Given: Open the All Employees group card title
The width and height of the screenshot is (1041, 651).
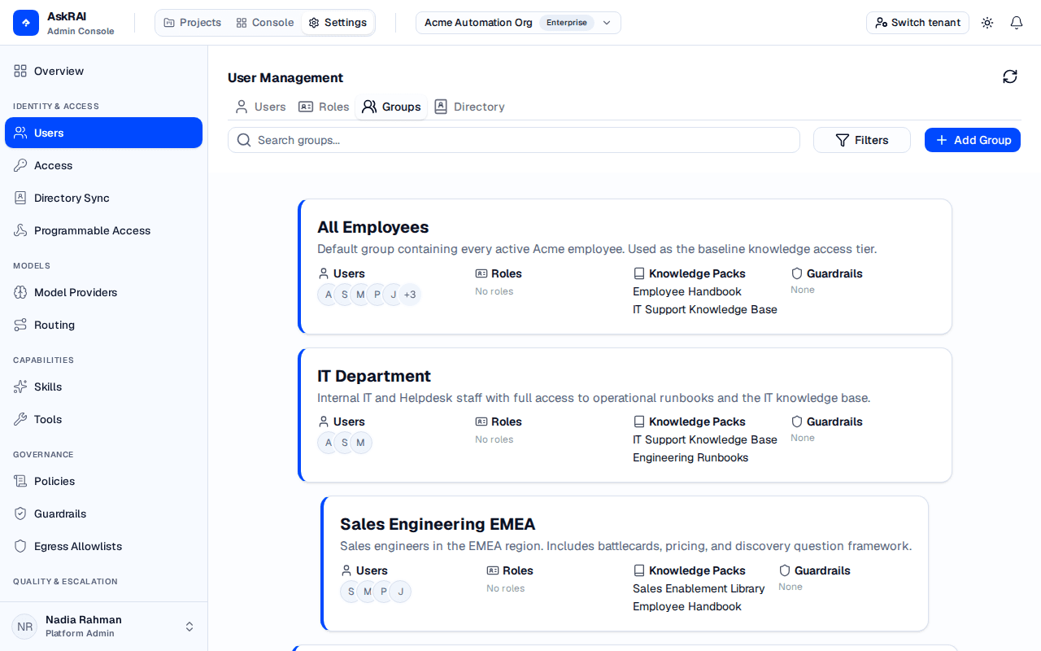Looking at the screenshot, I should coord(372,227).
